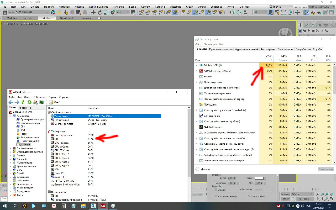Switch to the Modify panel icon
This screenshot has width=336, height=210.
[x=307, y=25]
